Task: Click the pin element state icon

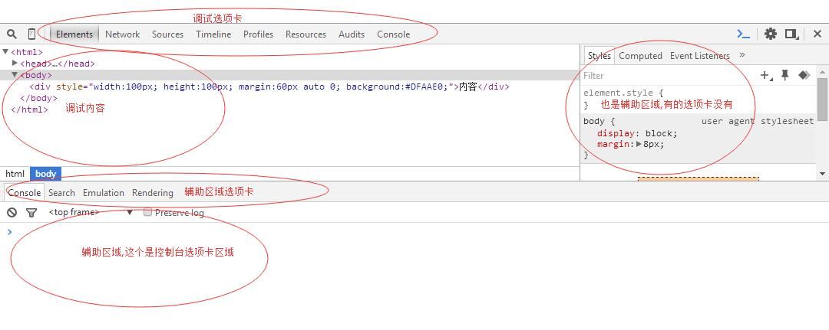Action: coord(784,75)
